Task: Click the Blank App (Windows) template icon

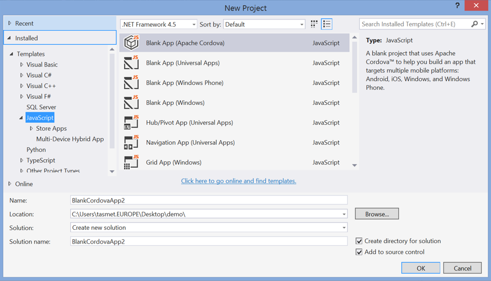Action: [x=131, y=103]
